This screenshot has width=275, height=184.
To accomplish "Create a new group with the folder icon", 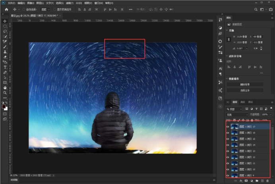I will (x=257, y=181).
